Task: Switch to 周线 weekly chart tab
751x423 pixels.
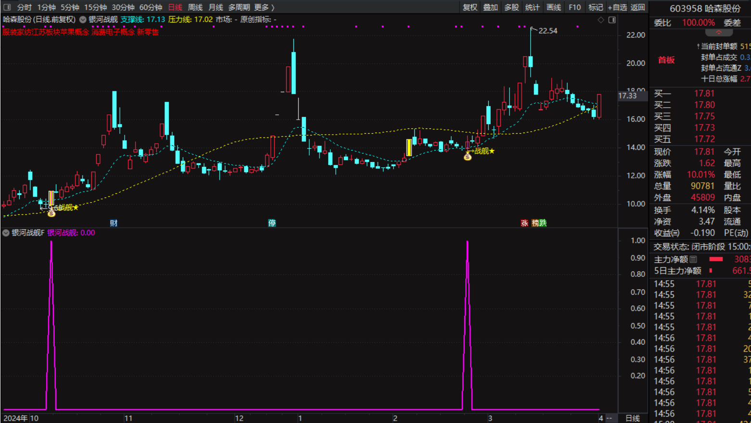Action: 195,7
